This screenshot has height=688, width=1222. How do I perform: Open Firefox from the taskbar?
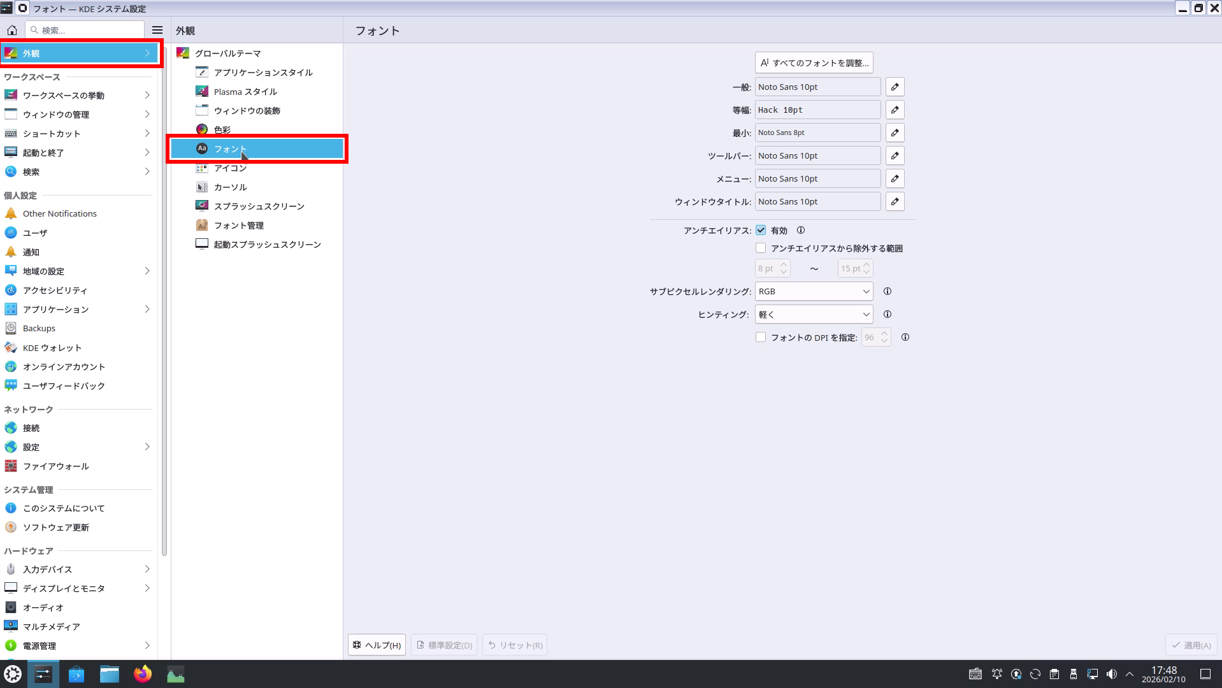[x=143, y=674]
